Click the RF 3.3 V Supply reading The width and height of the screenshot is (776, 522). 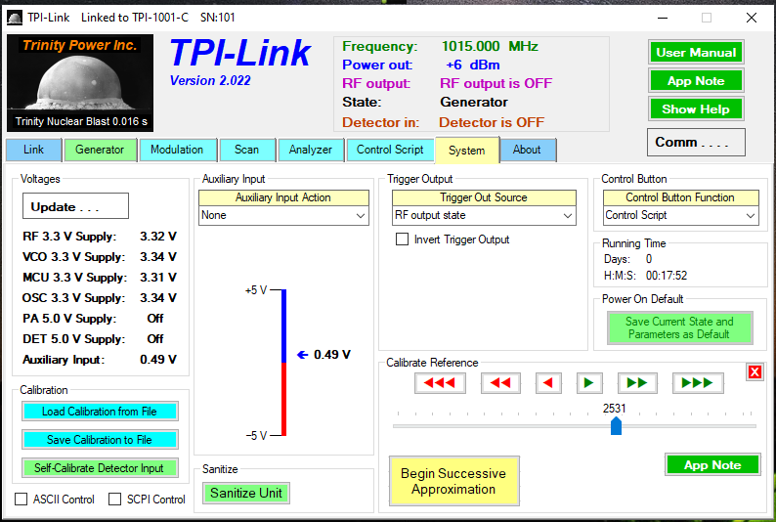pyautogui.click(x=158, y=237)
